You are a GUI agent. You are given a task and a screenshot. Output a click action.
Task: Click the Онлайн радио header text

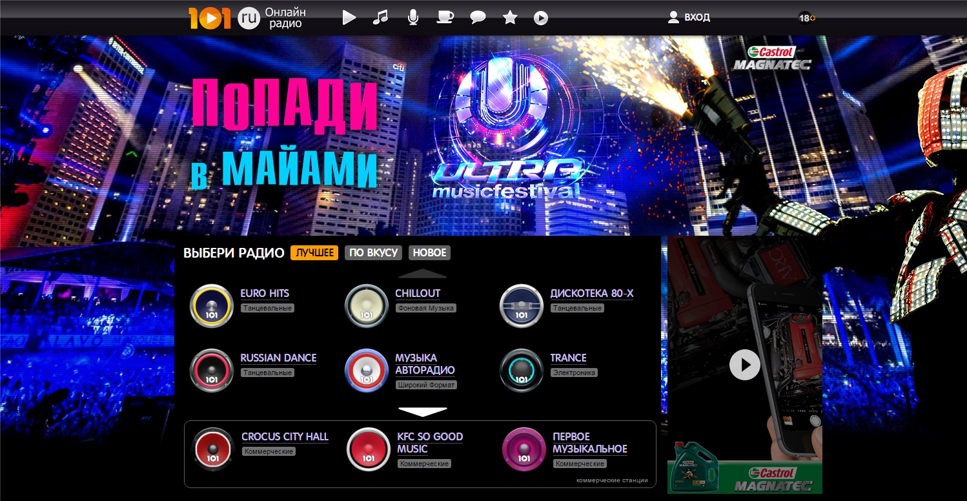[286, 18]
